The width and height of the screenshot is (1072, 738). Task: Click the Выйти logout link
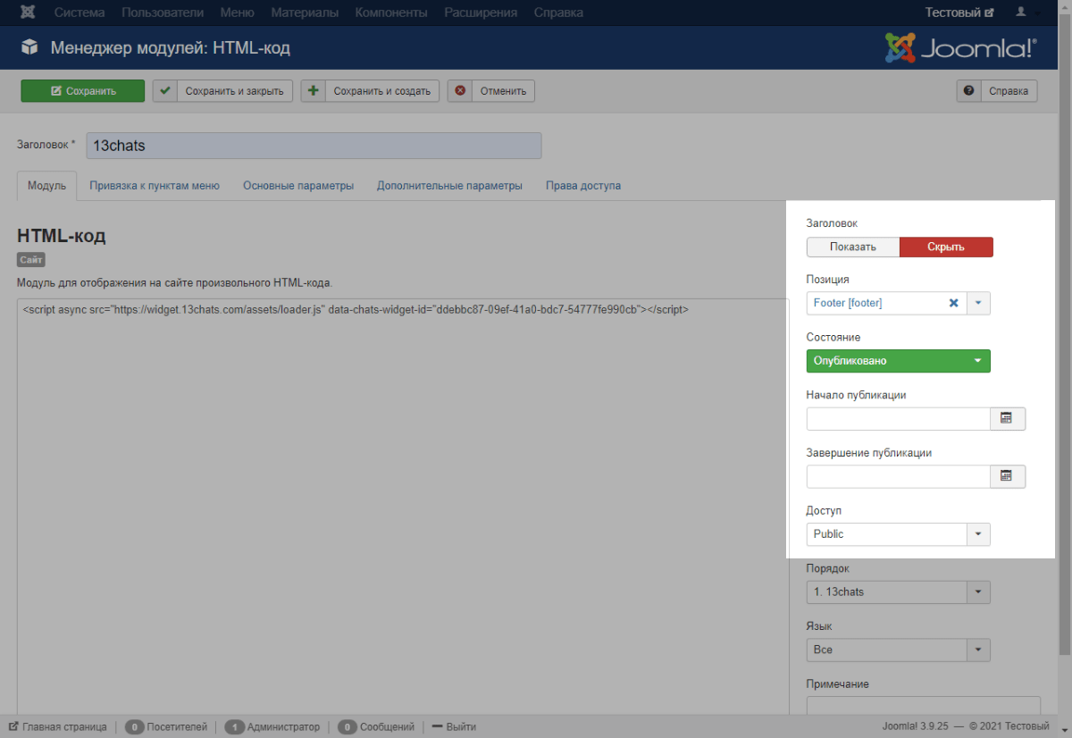point(454,726)
